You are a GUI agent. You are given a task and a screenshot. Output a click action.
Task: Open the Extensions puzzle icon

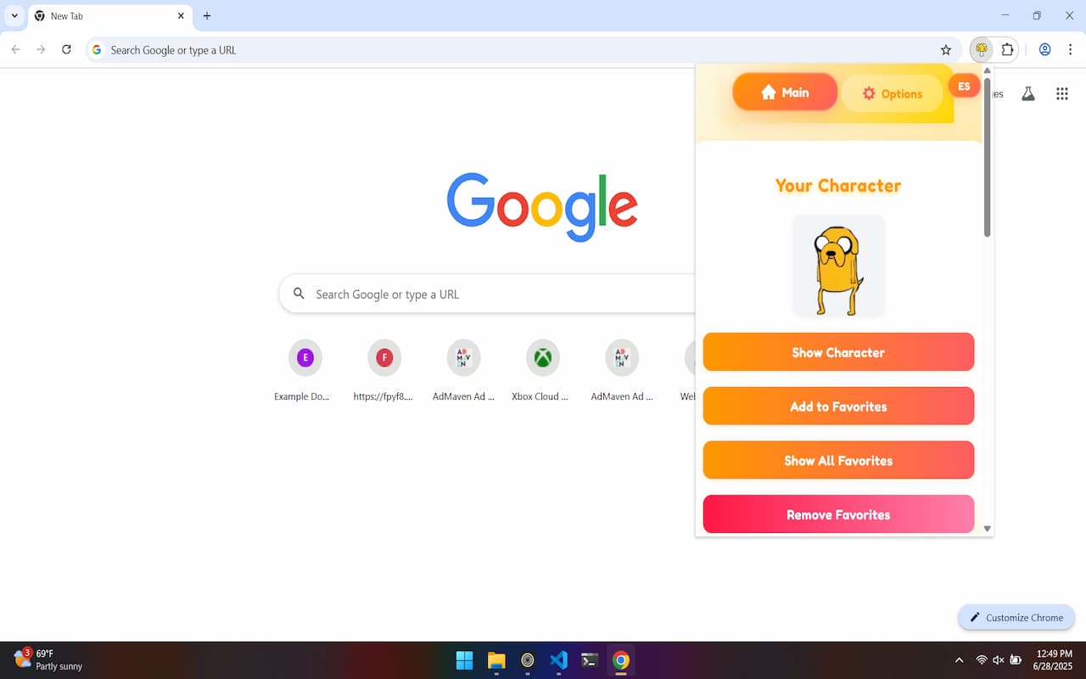pos(1007,50)
